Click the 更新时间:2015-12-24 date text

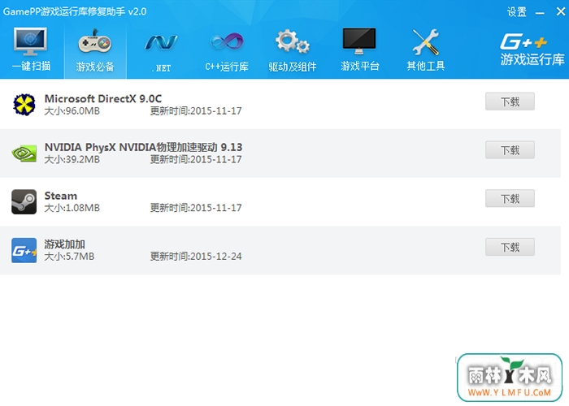[196, 257]
